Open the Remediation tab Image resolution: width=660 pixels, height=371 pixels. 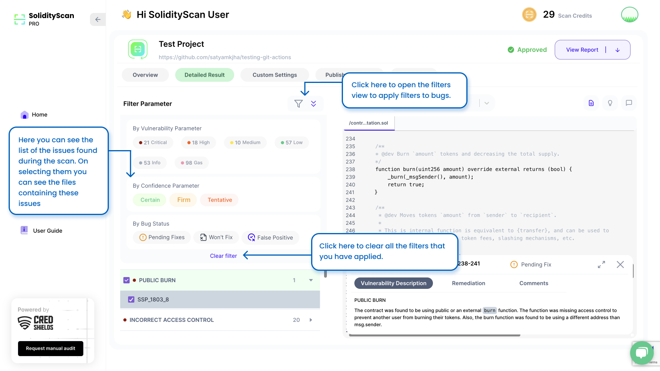468,283
